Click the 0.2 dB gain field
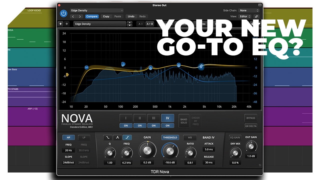 (x=147, y=162)
